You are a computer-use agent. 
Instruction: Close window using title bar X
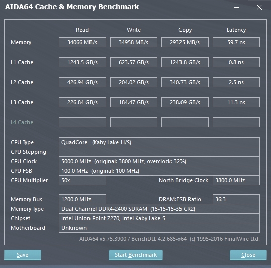coord(259,7)
